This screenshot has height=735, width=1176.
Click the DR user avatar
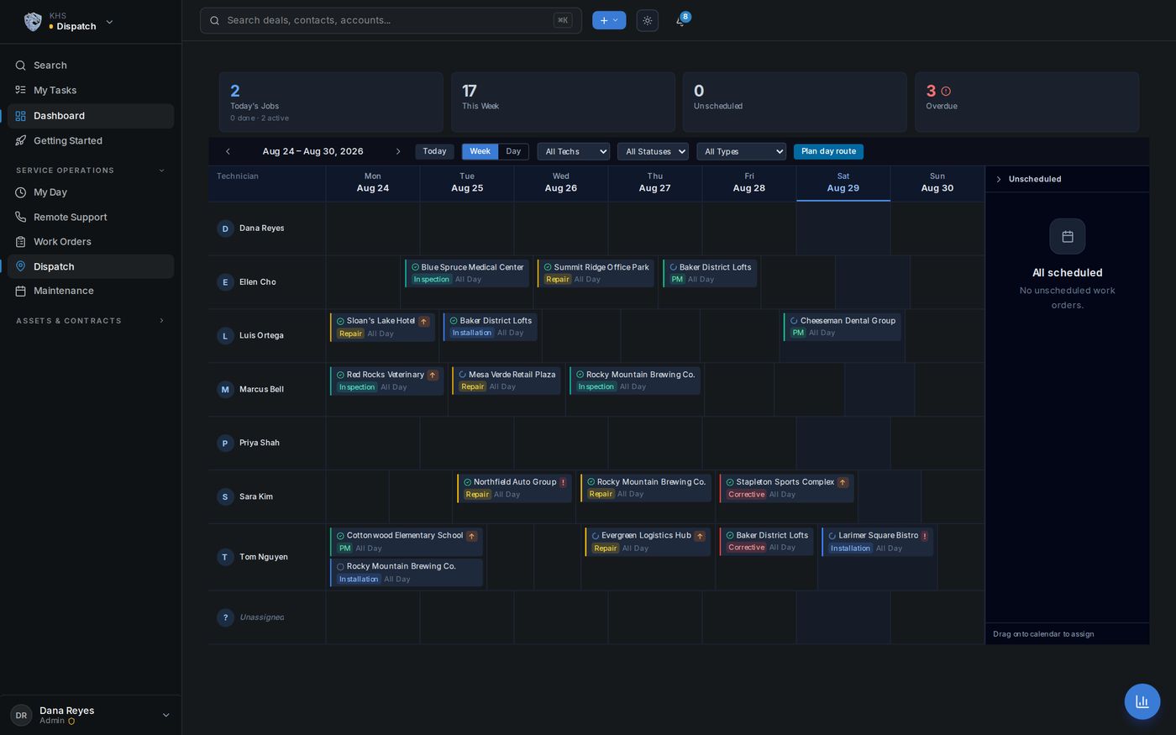point(21,716)
